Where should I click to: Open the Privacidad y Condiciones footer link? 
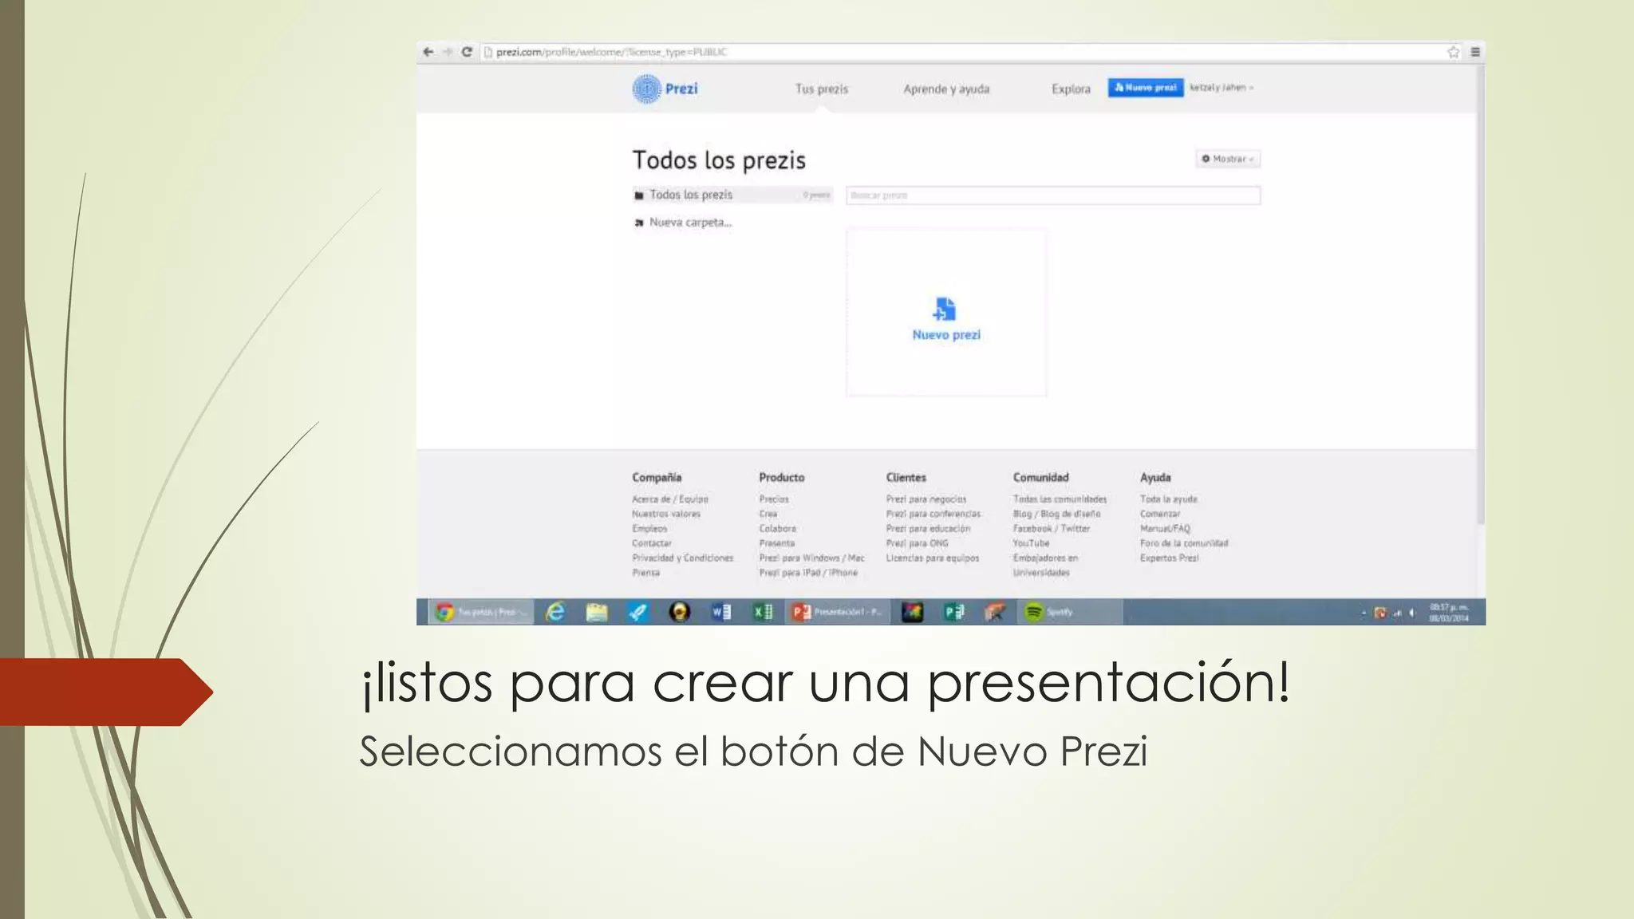pyautogui.click(x=682, y=558)
